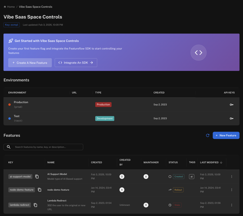Click the Rollout status badge
243x216 pixels.
click(178, 190)
